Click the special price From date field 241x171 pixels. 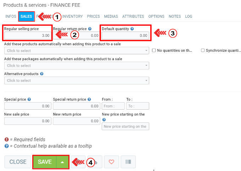tap(113, 106)
